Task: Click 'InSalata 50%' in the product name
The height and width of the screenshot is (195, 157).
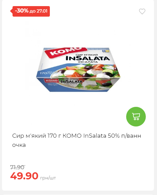Action: 101,136
